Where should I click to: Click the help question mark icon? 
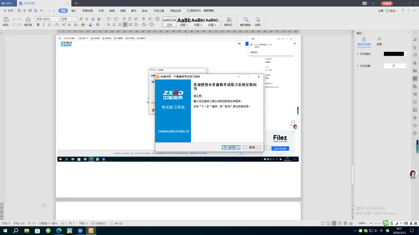click(x=403, y=11)
